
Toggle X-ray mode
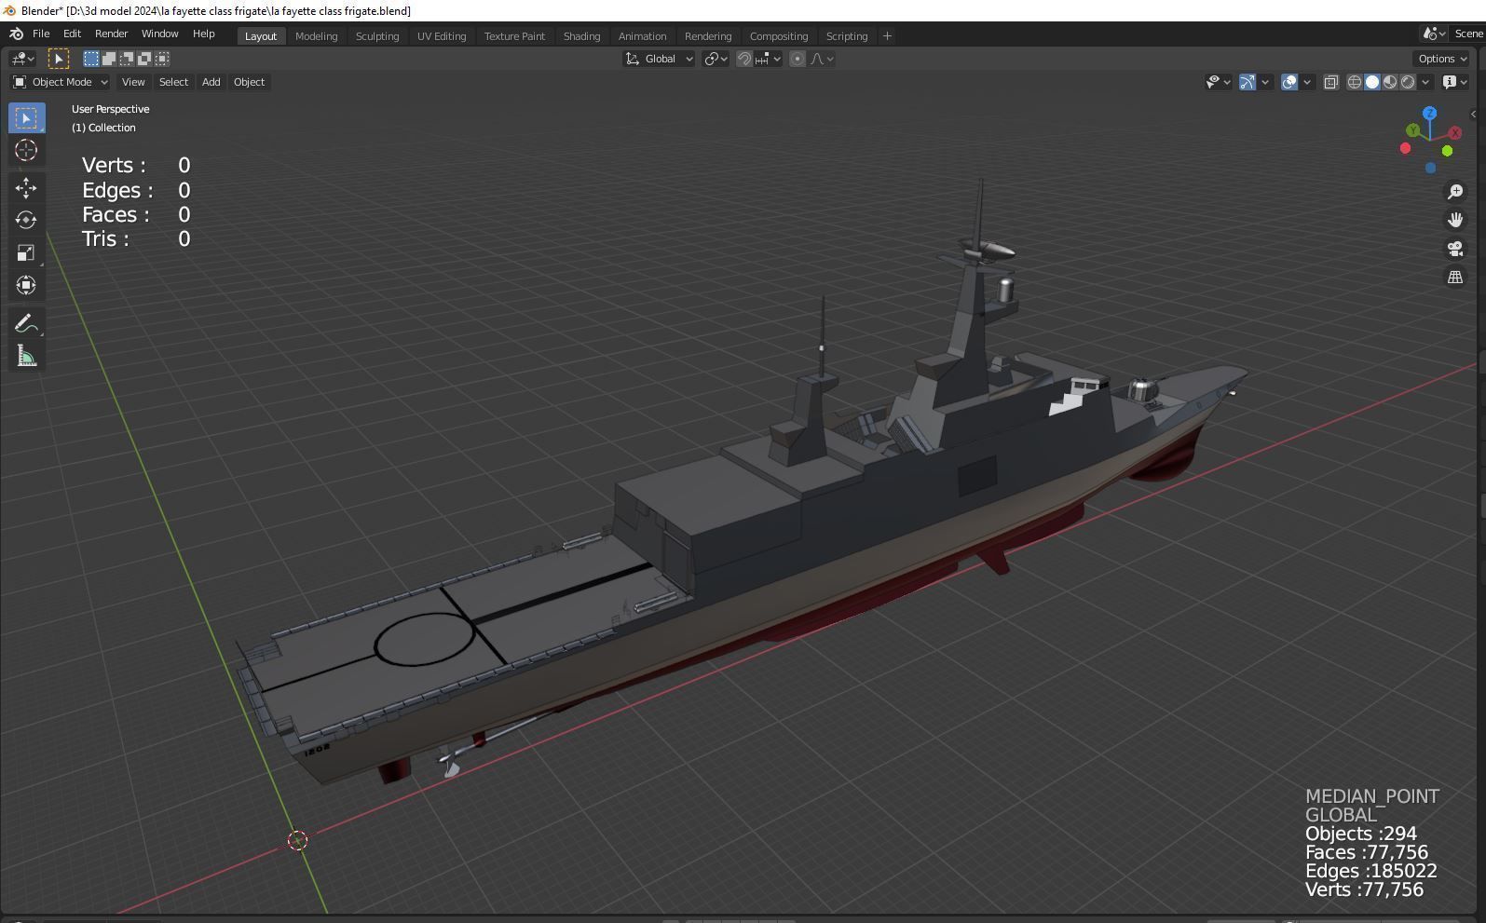click(x=1331, y=82)
